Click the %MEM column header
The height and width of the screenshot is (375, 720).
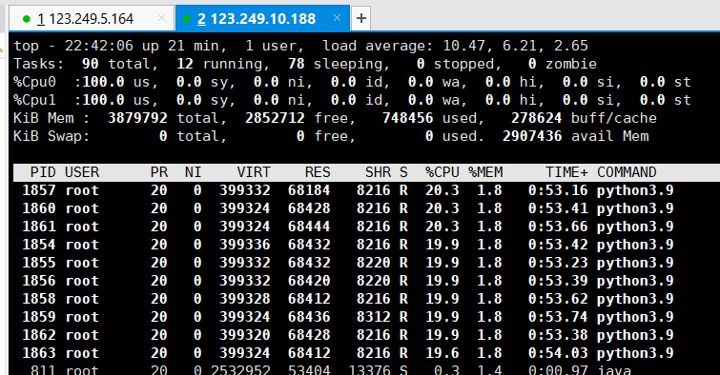(485, 172)
